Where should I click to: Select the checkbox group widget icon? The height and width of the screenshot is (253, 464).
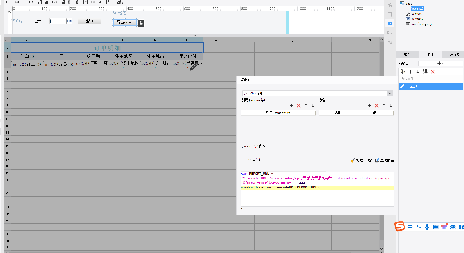(78, 2)
